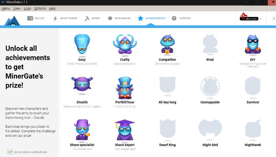Select the Competitor achievement icon
The height and width of the screenshot is (157, 276).
pos(167,44)
